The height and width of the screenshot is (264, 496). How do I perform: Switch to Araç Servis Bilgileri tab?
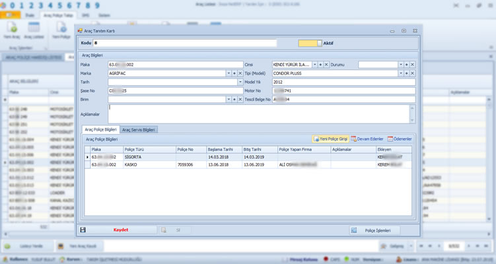[x=139, y=129]
